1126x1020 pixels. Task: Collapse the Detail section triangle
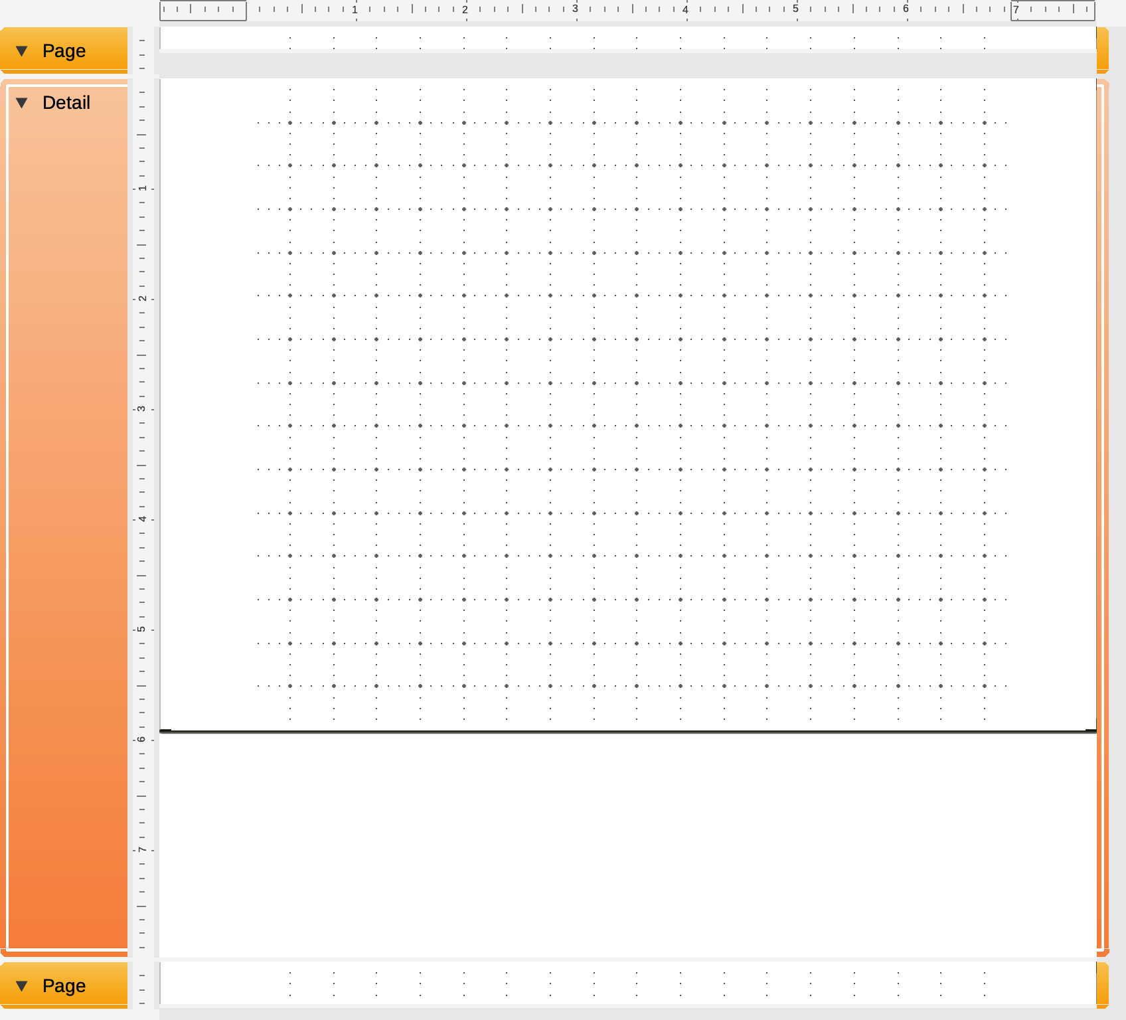pyautogui.click(x=22, y=103)
